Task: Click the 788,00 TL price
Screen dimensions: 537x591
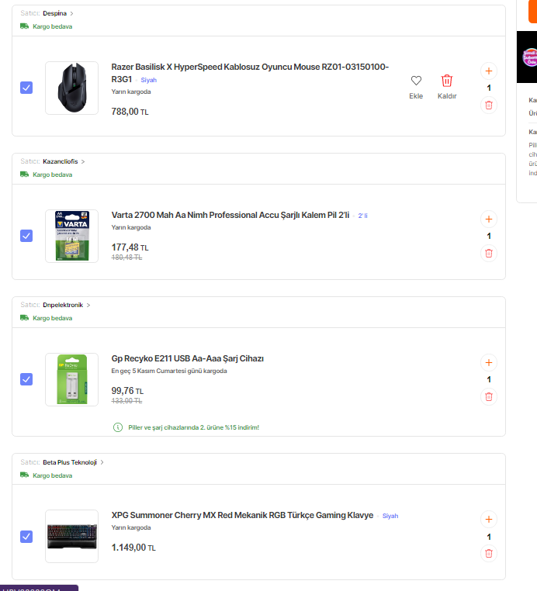Action: pos(130,112)
